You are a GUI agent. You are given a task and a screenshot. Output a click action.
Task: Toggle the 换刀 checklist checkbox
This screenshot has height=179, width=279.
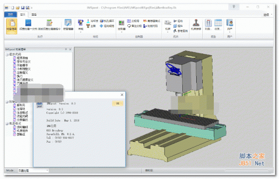pos(14,76)
